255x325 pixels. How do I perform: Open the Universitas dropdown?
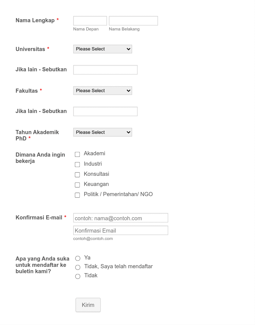[103, 49]
